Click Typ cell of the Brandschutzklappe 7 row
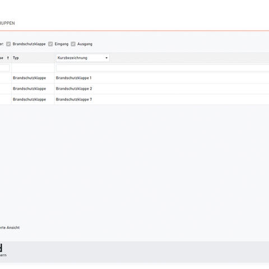The image size is (269, 269). coord(33,100)
